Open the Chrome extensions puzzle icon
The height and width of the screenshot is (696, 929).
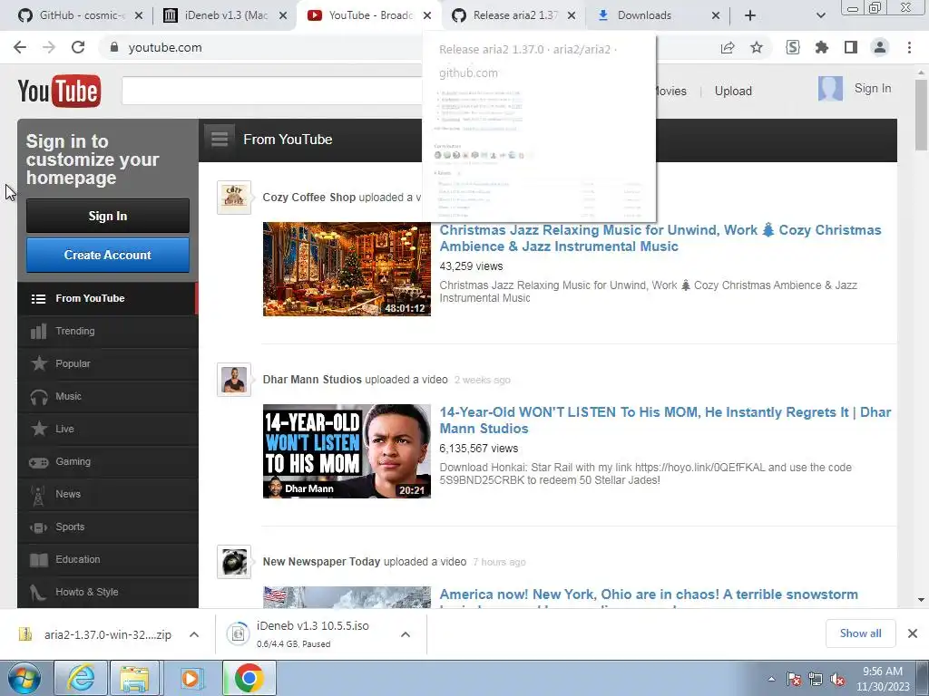click(822, 47)
